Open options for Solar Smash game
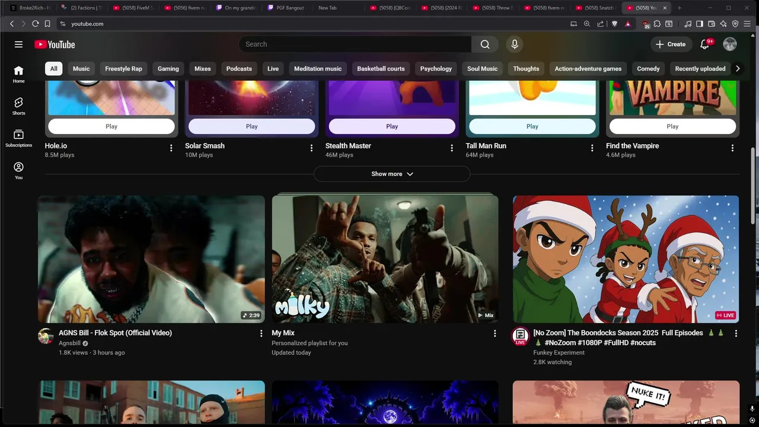The width and height of the screenshot is (759, 427). pyautogui.click(x=311, y=148)
